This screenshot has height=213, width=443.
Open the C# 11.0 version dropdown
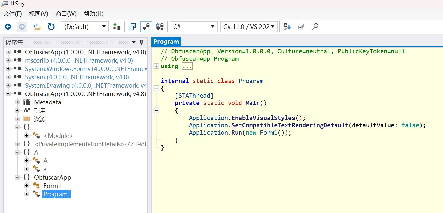[x=249, y=27]
